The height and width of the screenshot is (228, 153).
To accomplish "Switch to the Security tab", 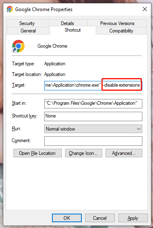I will point(27,23).
